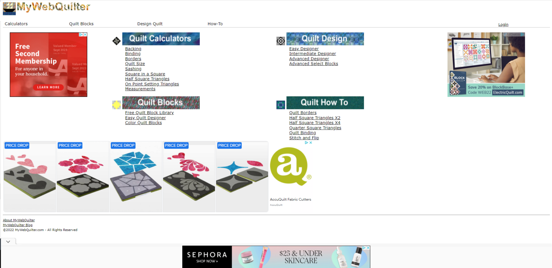Viewport: 552px width, 268px height.
Task: Open the Stitch and Flip how-to
Action: pos(304,137)
